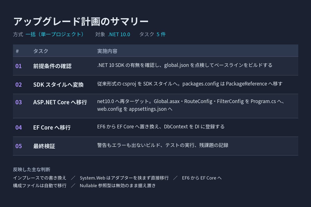Screen dimensions: 311x207
Task: Click row number 03
Action: pos(19,102)
